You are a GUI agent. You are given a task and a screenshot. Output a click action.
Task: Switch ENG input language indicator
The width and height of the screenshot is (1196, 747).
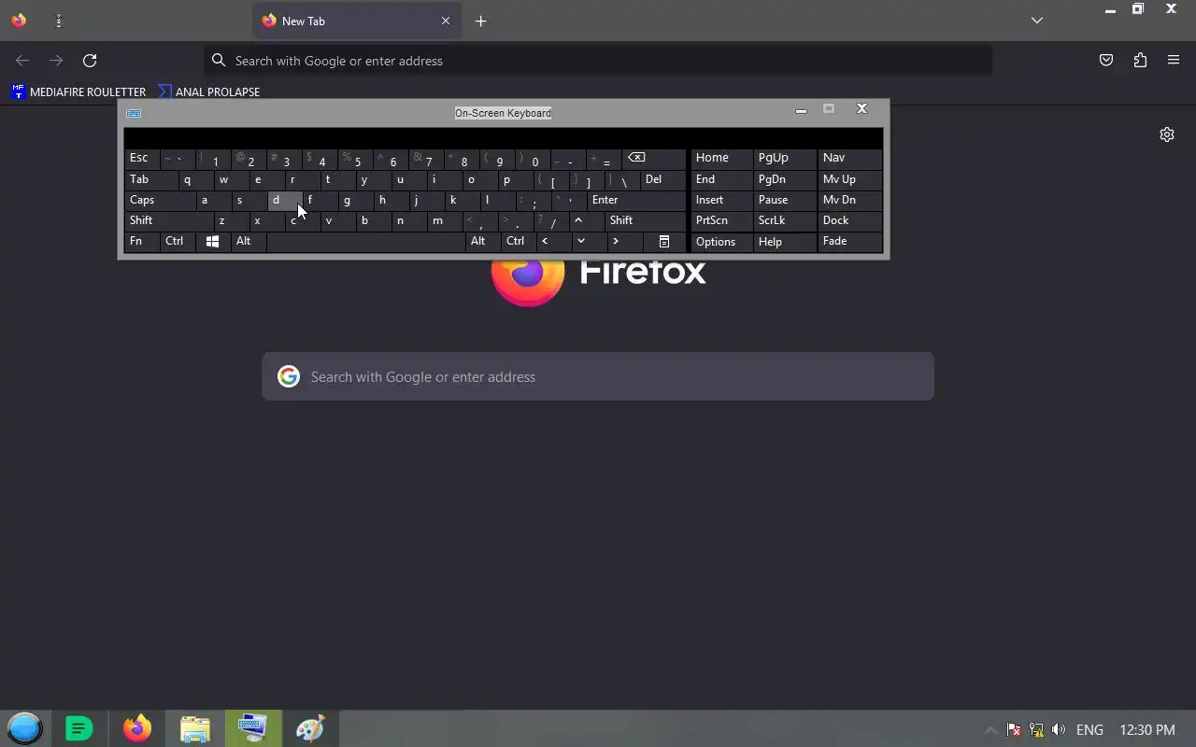1089,730
